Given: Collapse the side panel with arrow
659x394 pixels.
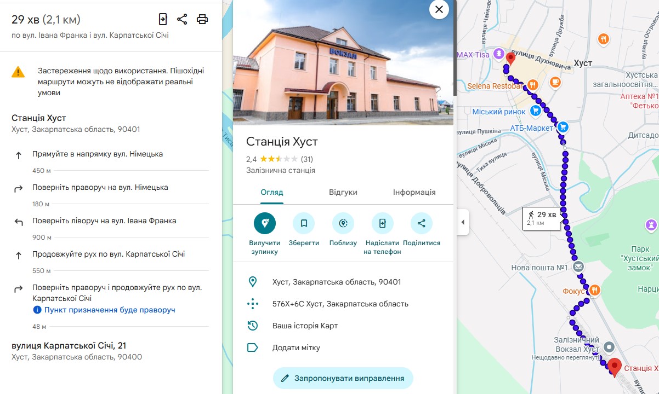Looking at the screenshot, I should pos(463,222).
